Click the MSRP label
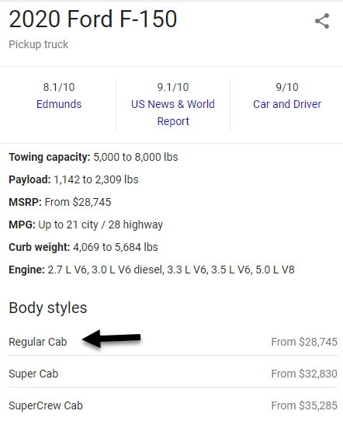The width and height of the screenshot is (343, 421). [25, 202]
